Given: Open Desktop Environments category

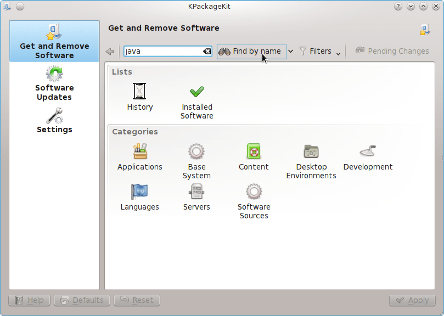Looking at the screenshot, I should [311, 161].
